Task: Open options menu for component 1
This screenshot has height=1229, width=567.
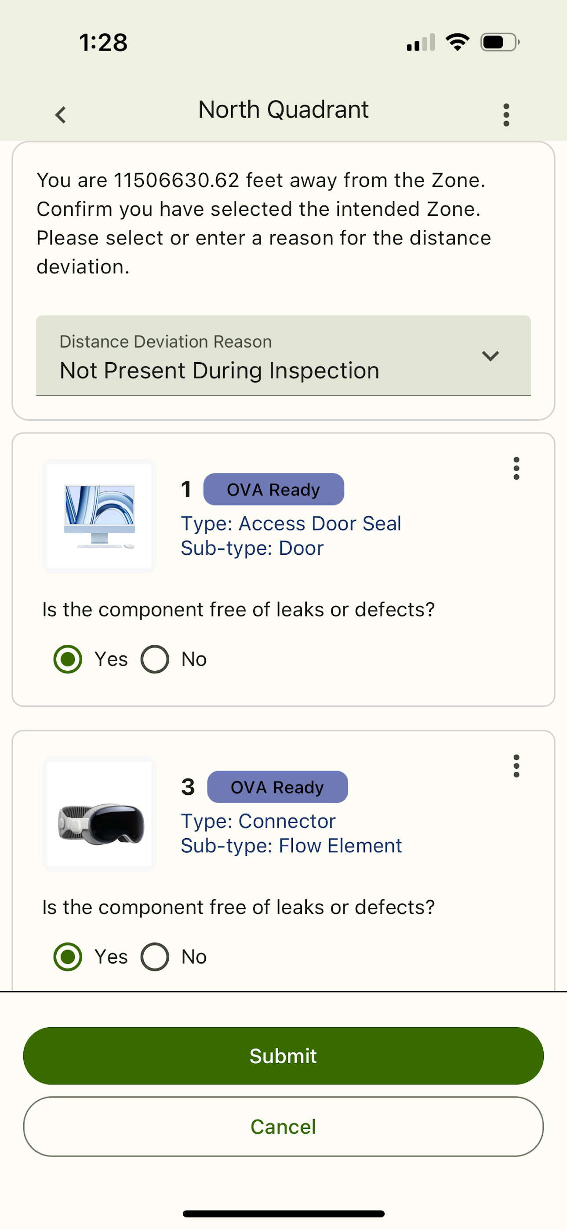Action: click(x=516, y=468)
